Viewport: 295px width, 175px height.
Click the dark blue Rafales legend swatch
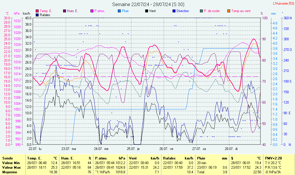pyautogui.click(x=37, y=15)
